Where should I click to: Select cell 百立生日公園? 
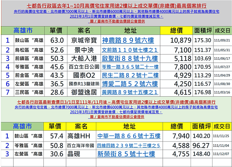coord(84,67)
